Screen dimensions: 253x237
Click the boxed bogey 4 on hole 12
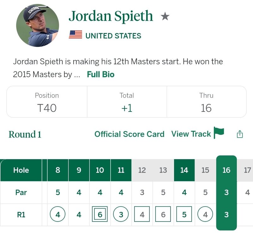coord(142,215)
